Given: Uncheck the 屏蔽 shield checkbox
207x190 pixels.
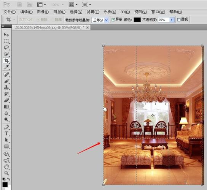Looking at the screenshot, I should (113, 20).
